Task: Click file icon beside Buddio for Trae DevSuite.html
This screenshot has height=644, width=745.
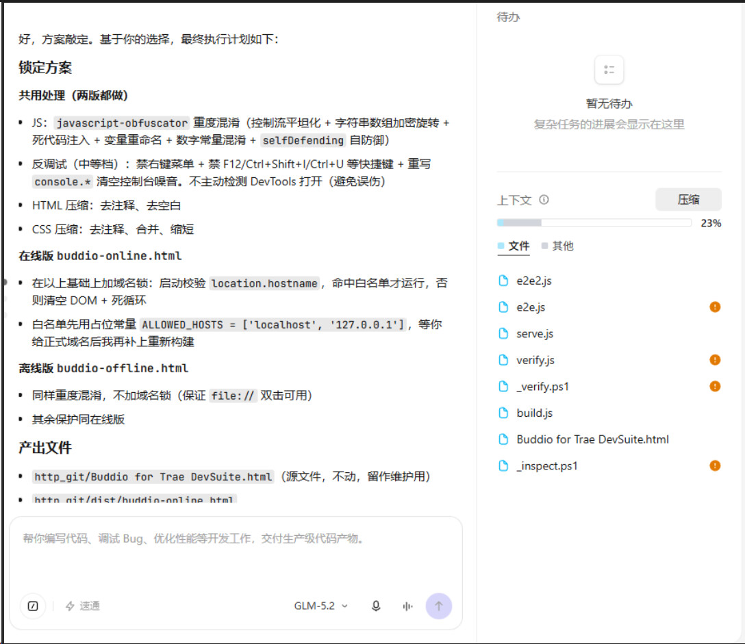Action: point(503,439)
